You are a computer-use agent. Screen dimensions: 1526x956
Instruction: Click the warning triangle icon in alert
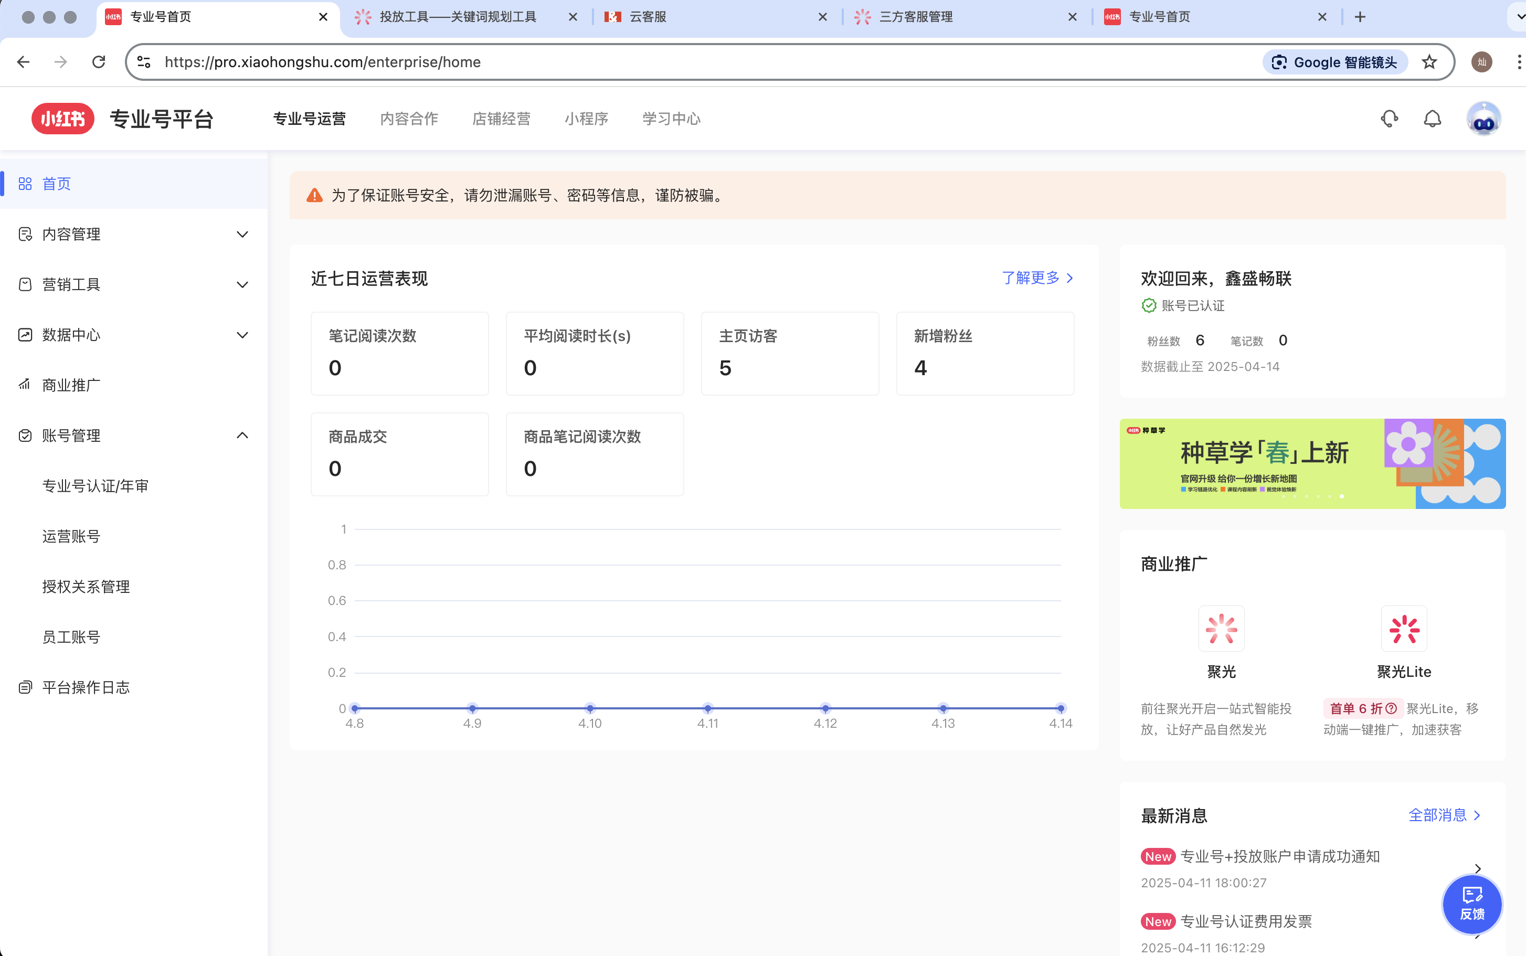coord(314,195)
